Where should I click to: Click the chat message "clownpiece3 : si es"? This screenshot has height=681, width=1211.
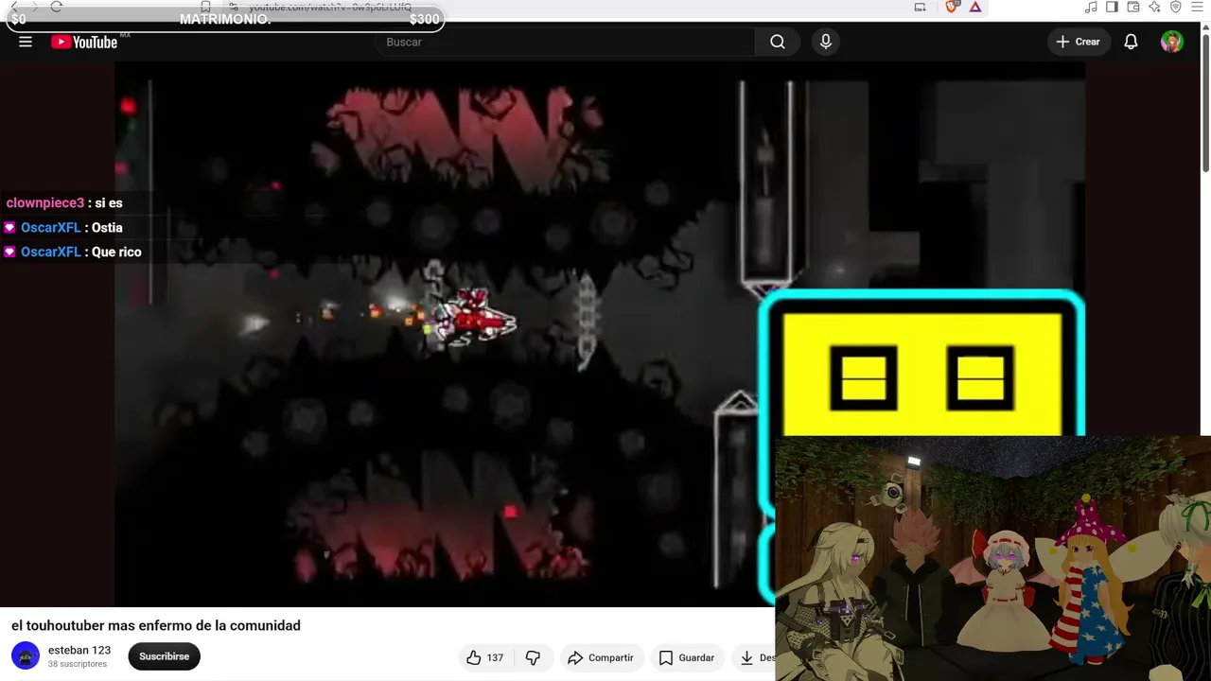click(64, 202)
